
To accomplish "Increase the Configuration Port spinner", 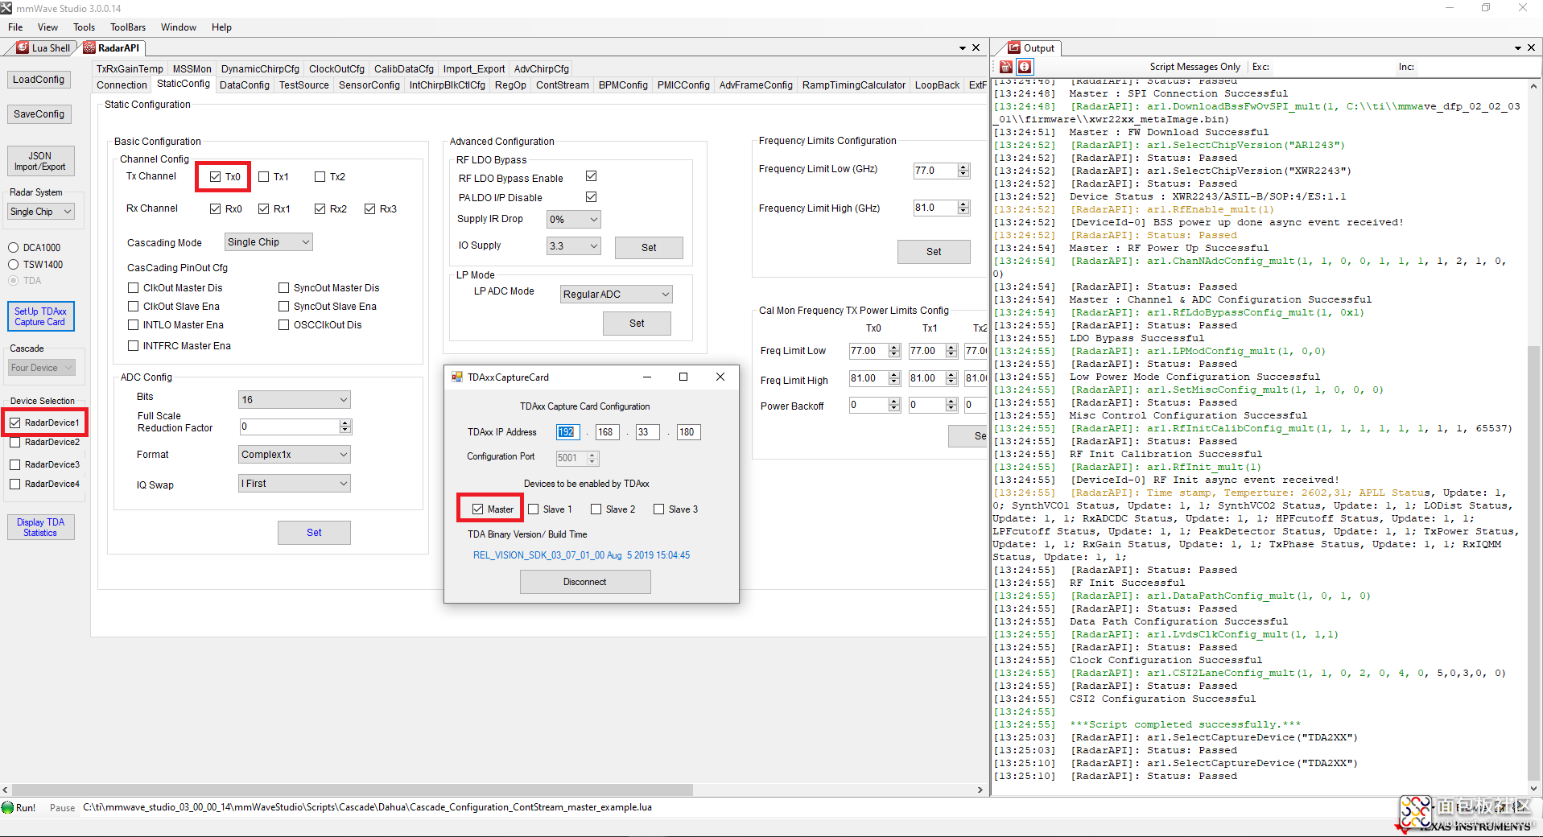I will pos(592,455).
